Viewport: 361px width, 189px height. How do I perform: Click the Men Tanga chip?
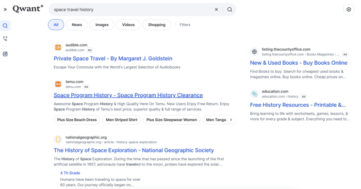tap(216, 120)
